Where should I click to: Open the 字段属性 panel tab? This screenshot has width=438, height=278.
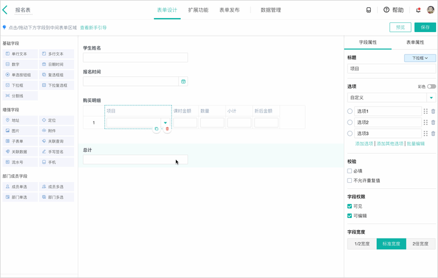click(x=368, y=42)
